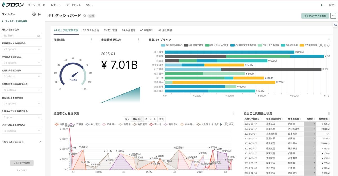Expand the 支店による絞り込み dropdown
This screenshot has height=176, width=338.
pyautogui.click(x=22, y=76)
